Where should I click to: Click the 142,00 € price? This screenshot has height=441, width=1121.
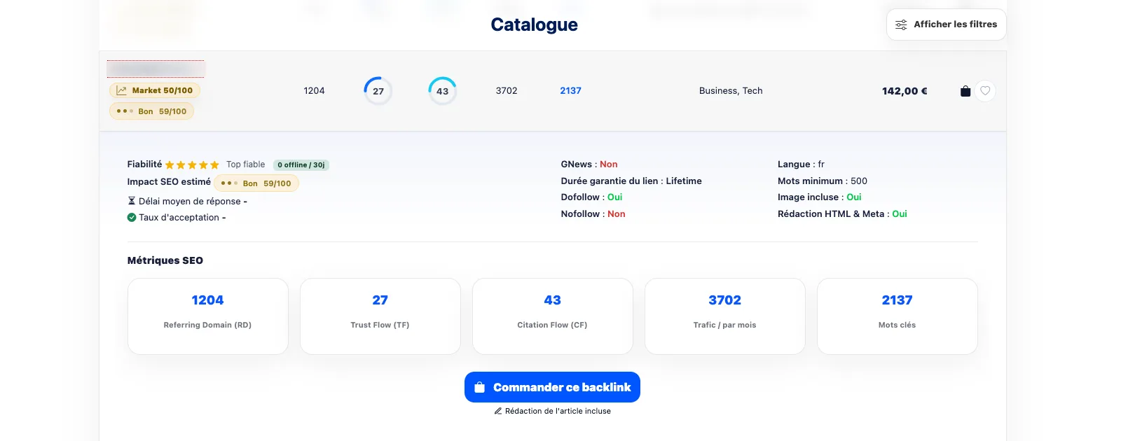coord(905,91)
